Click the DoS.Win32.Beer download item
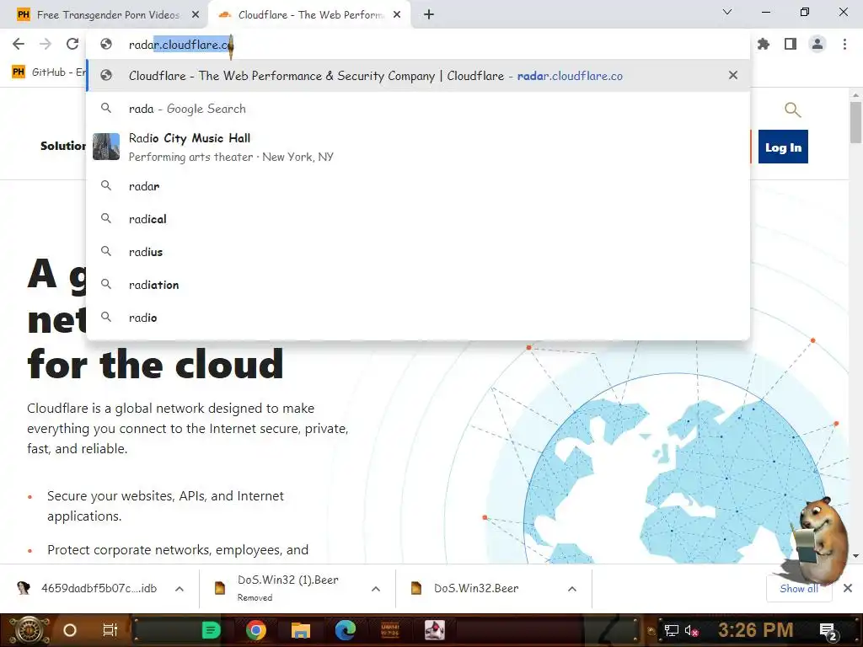Image resolution: width=863 pixels, height=647 pixels. (x=476, y=589)
